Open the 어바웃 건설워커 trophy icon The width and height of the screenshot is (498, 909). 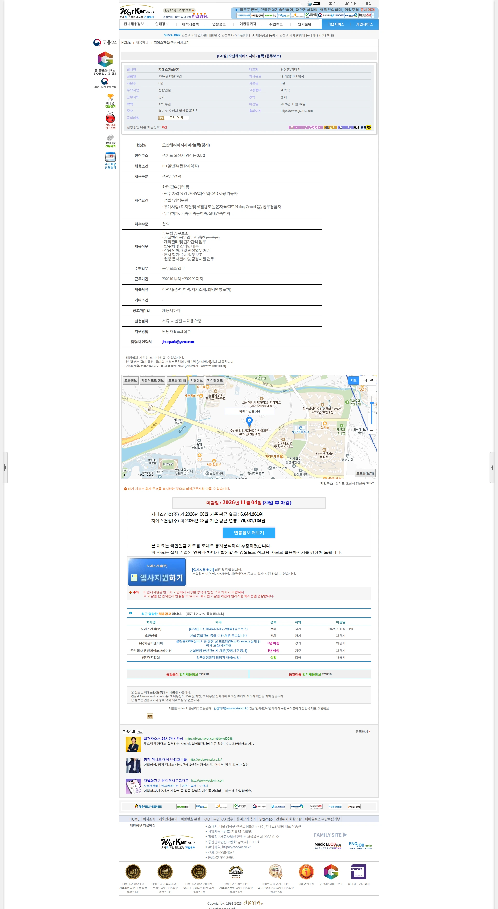(110, 101)
